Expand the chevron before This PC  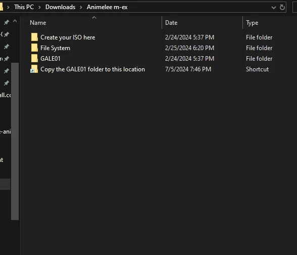click(8, 8)
